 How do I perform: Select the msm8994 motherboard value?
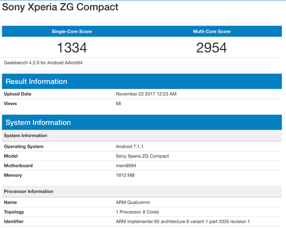[126, 166]
